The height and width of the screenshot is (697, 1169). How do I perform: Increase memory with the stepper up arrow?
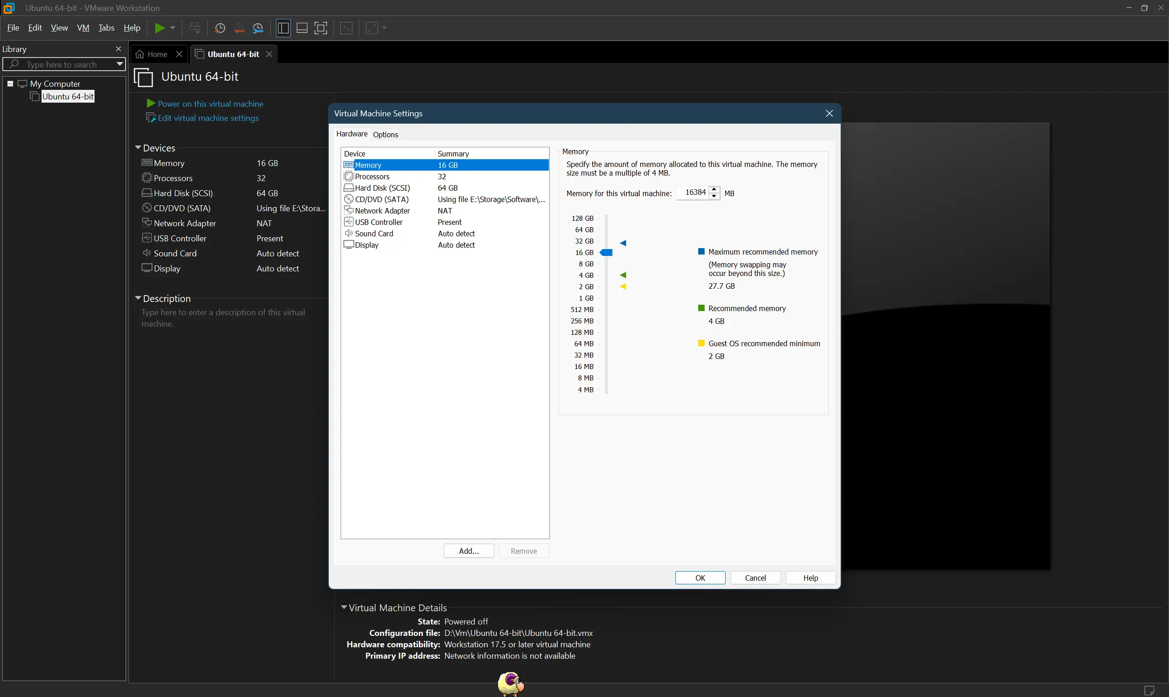[x=714, y=190]
